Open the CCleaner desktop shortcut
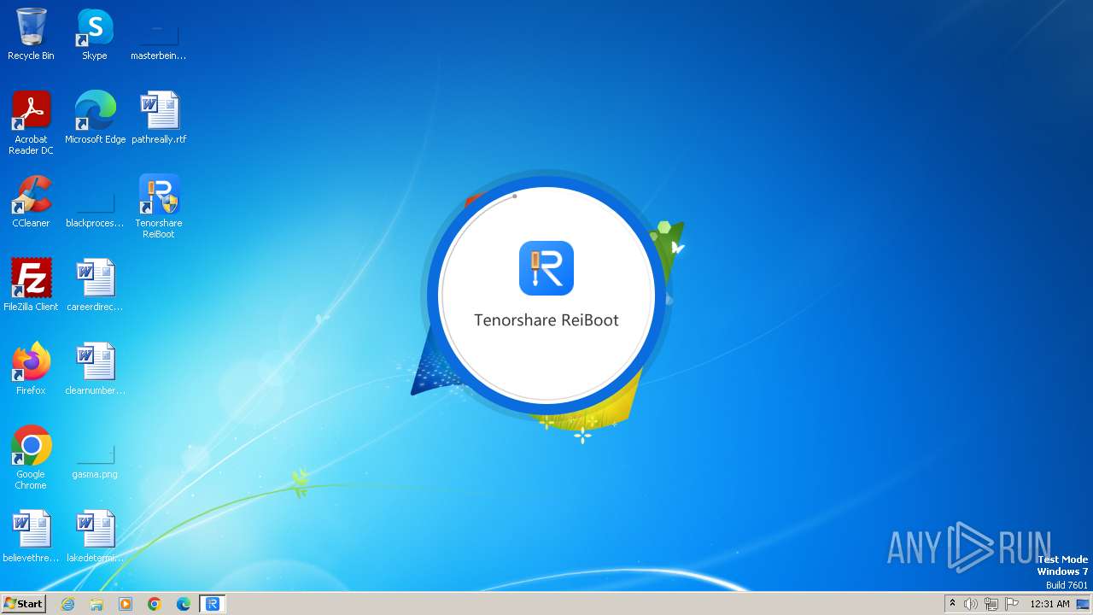The width and height of the screenshot is (1093, 615). pos(31,202)
